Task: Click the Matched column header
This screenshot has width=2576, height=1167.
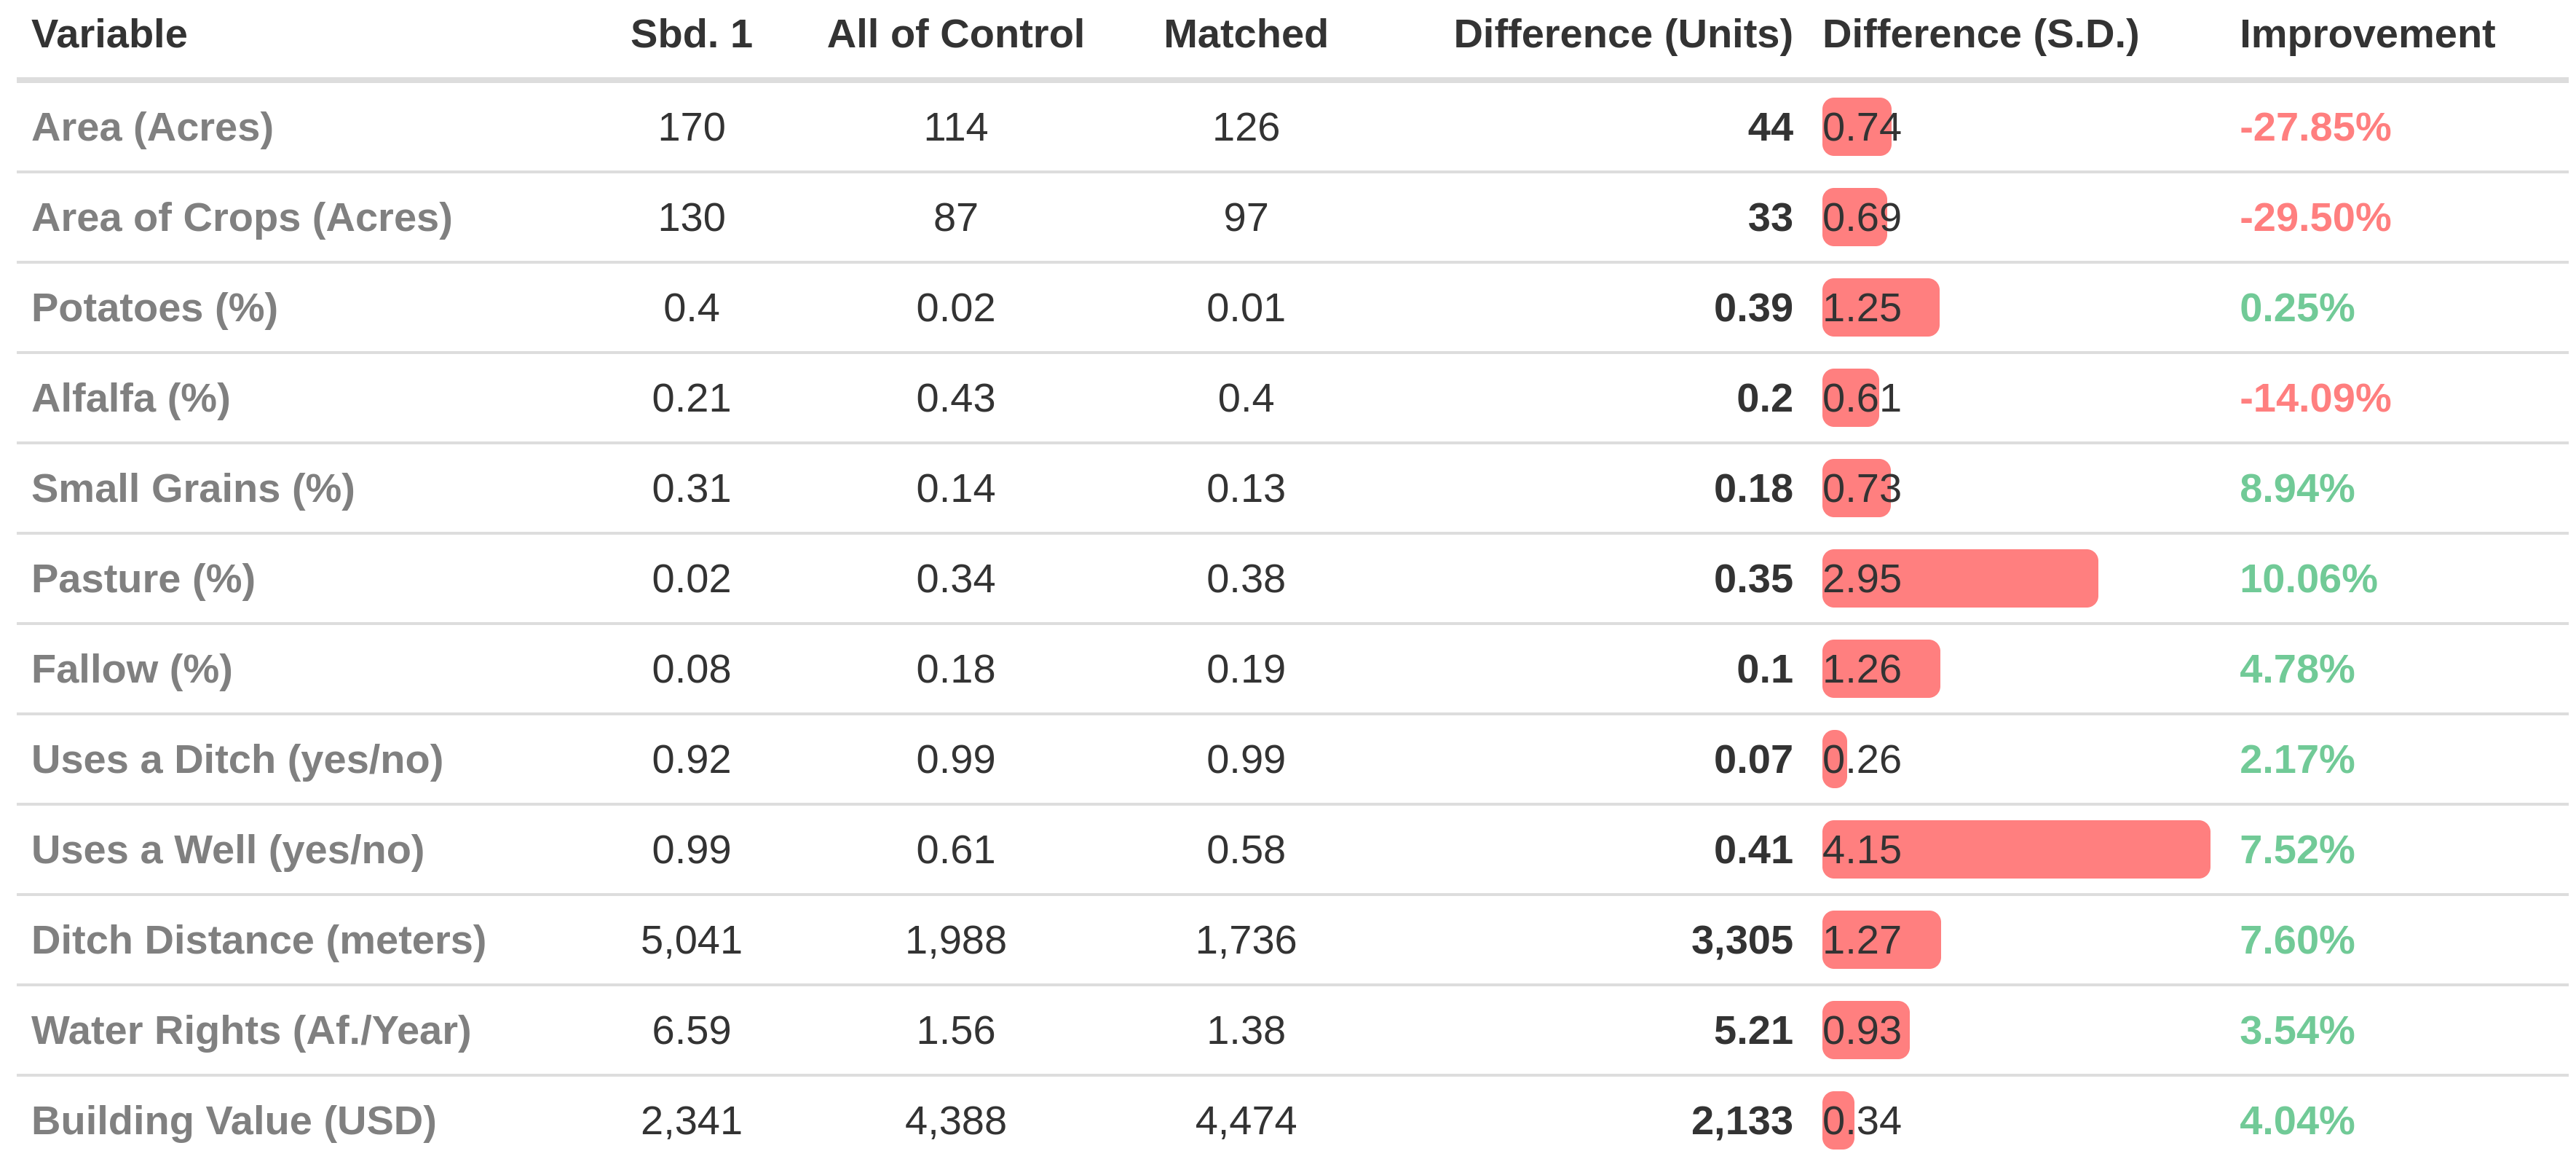Action: 1245,35
